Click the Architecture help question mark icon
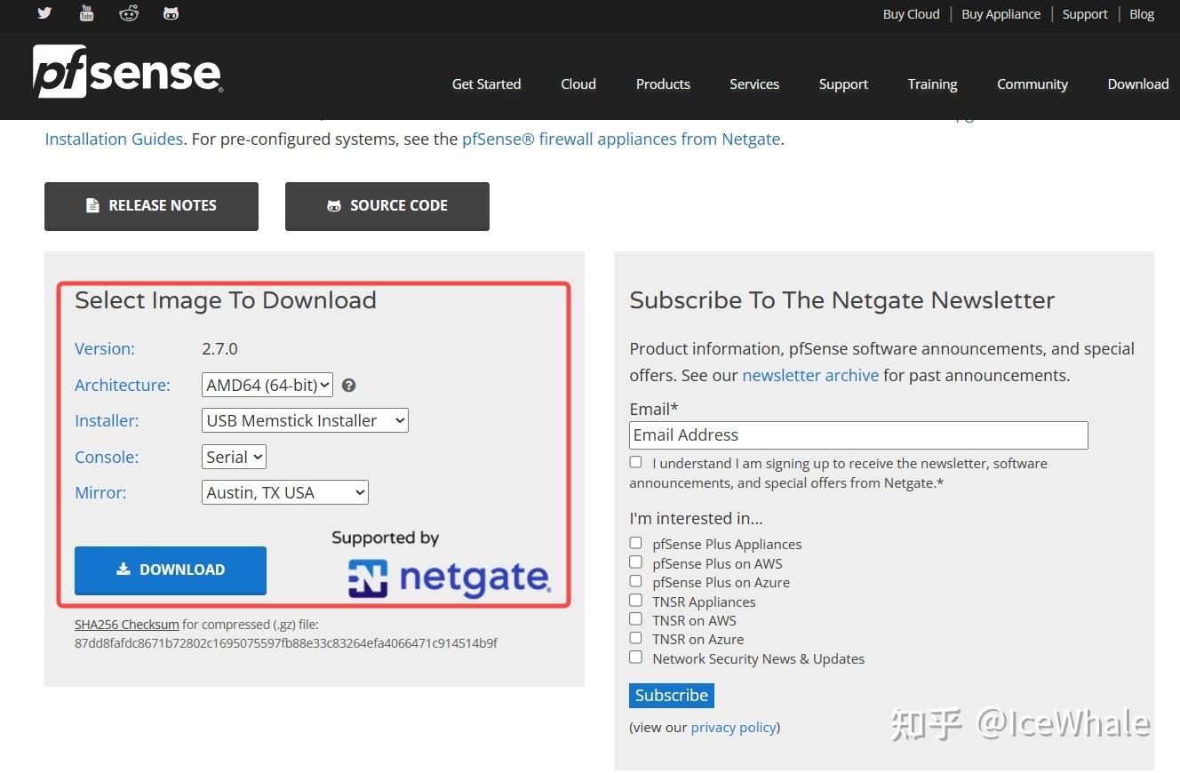Viewport: 1180px width, 773px height. (x=348, y=385)
